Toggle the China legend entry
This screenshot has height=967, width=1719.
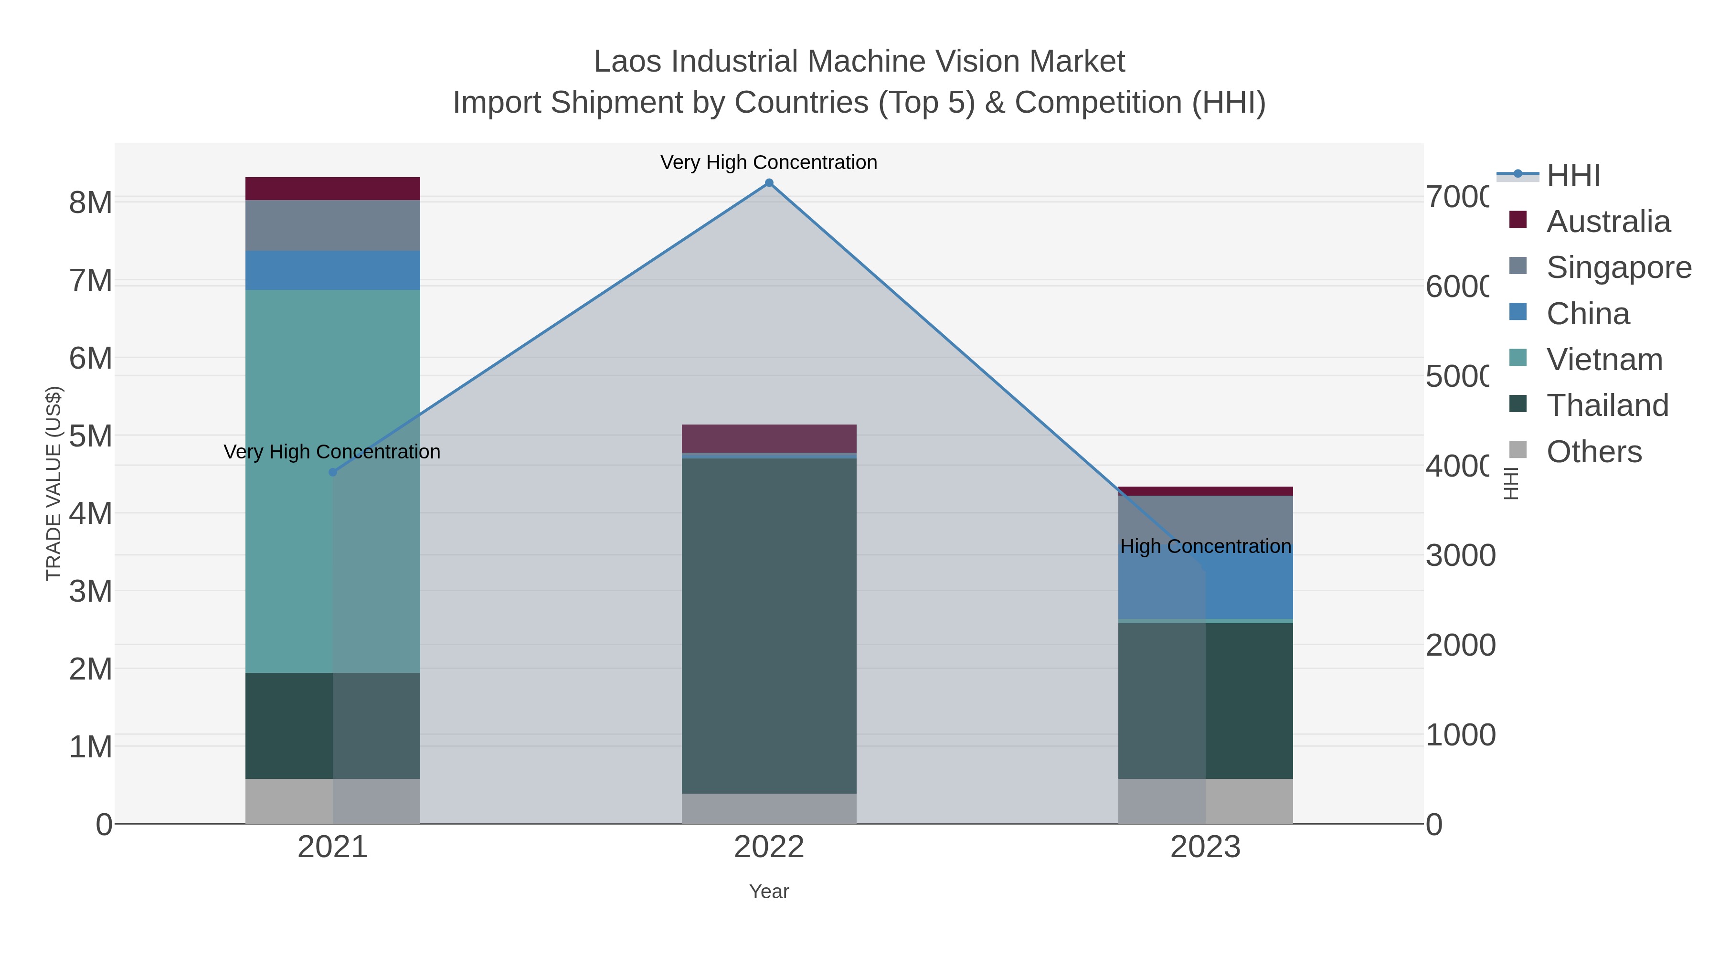point(1569,314)
